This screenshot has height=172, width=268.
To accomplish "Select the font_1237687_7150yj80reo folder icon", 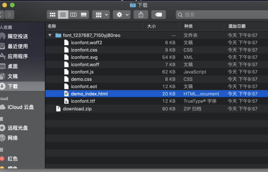I will [x=58, y=35].
